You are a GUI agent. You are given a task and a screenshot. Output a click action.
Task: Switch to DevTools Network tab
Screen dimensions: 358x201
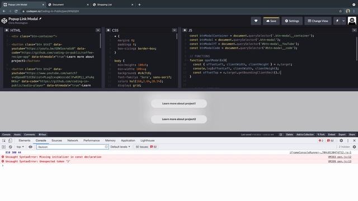point(73,141)
